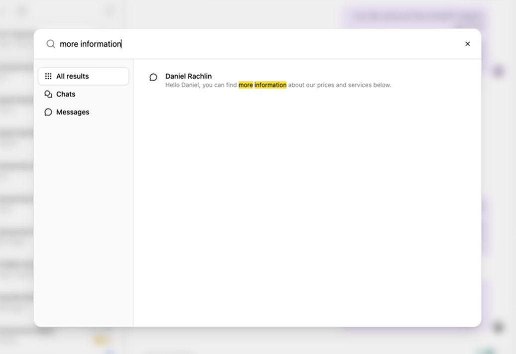Close the search dialog with the X
516x354 pixels.
coord(467,44)
